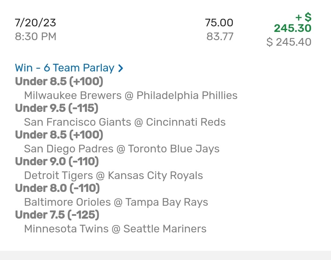Image resolution: width=331 pixels, height=260 pixels.
Task: Click the 7/20/23 date text
Action: (x=36, y=23)
